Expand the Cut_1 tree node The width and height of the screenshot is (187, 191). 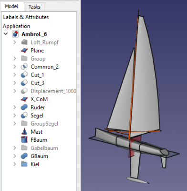(15, 74)
